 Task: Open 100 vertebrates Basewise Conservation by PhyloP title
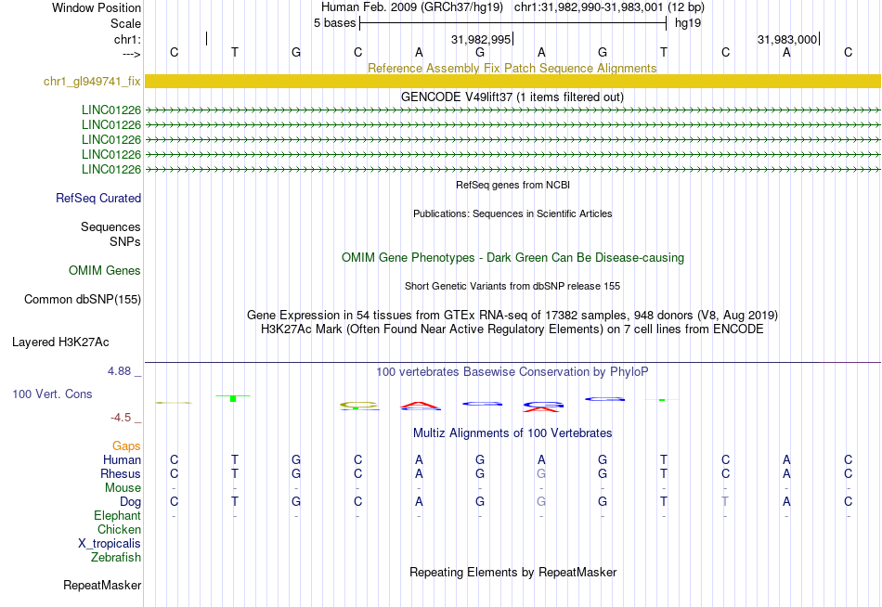tap(512, 372)
